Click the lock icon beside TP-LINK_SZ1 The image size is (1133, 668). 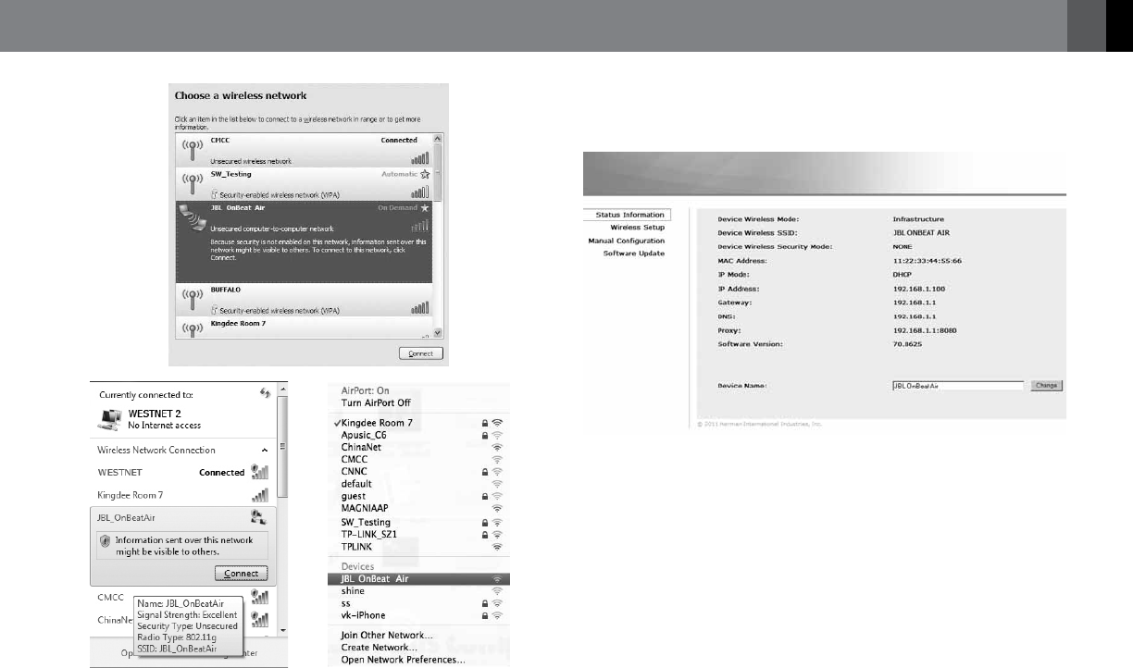point(484,535)
